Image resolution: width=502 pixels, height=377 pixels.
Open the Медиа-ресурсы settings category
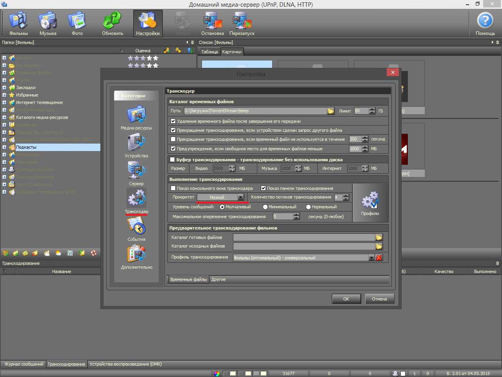coord(136,116)
